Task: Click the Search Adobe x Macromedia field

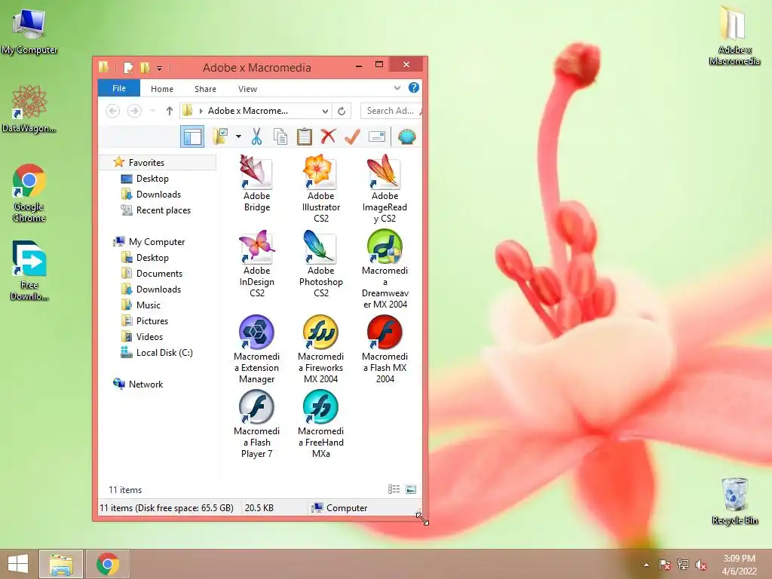Action: pyautogui.click(x=391, y=111)
